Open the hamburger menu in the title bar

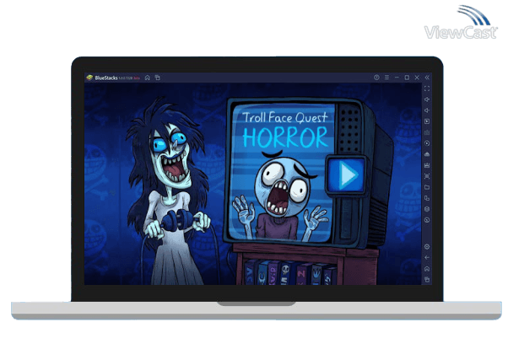click(386, 78)
